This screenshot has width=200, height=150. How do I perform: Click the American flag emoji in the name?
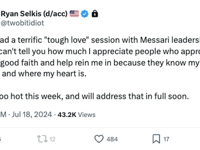(x=74, y=13)
